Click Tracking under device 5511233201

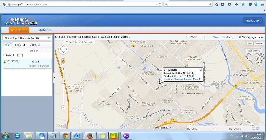coord(32,66)
